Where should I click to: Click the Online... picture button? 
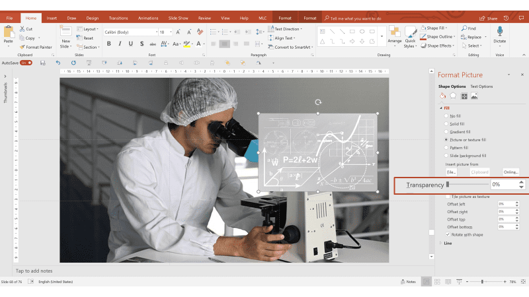510,172
